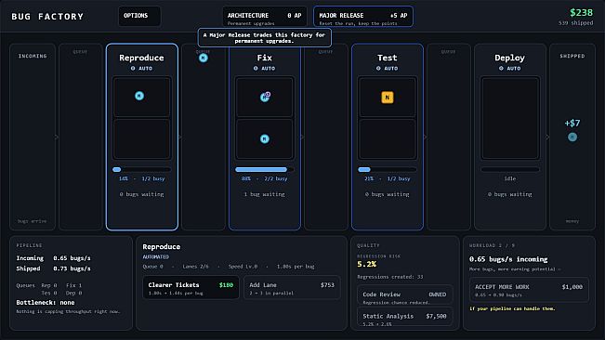
Task: Open the Architecture permanent upgrades panel
Action: pos(264,17)
